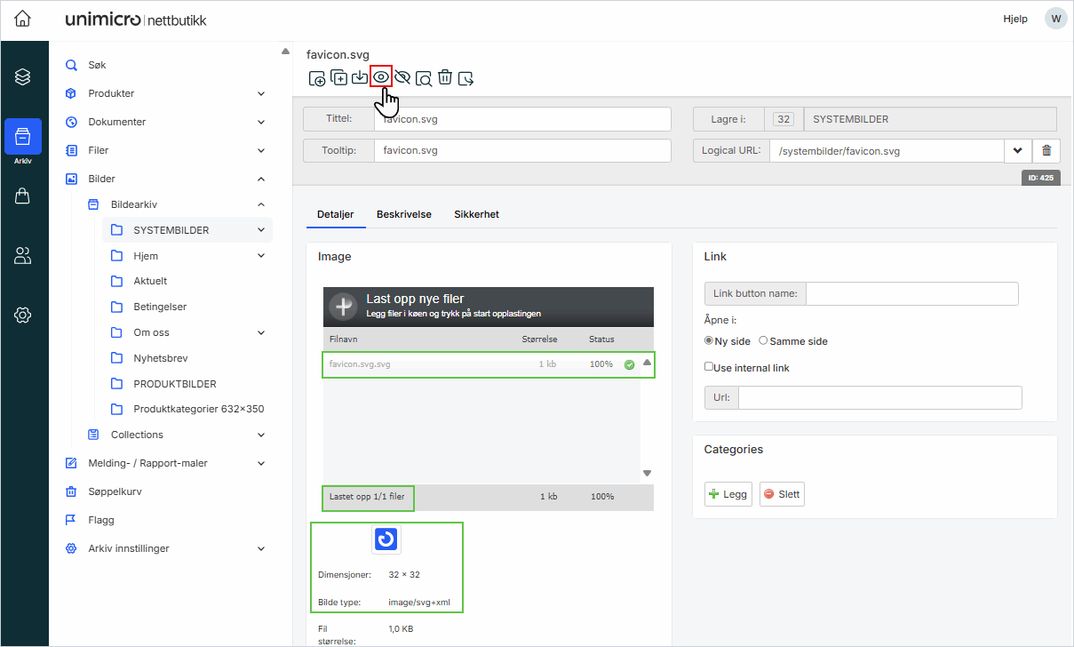Click the Link button name input field

click(x=911, y=293)
